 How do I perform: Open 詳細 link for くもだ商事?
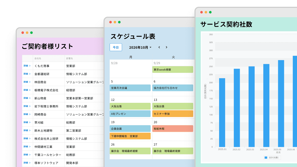click(27, 66)
